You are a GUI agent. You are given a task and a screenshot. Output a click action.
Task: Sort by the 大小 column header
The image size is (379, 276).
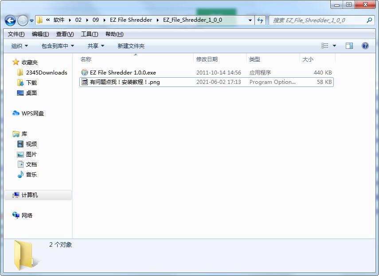tap(317, 59)
